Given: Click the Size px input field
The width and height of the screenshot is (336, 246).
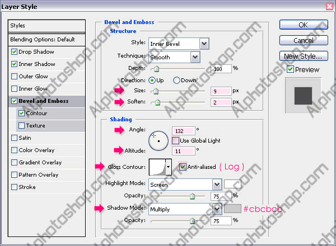Looking at the screenshot, I should click(221, 91).
